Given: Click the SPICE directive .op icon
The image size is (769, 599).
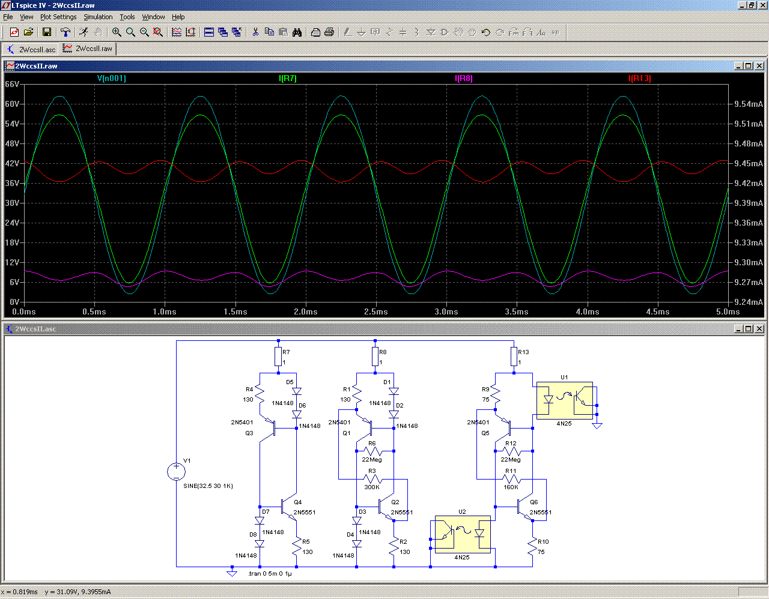Looking at the screenshot, I should tap(555, 32).
